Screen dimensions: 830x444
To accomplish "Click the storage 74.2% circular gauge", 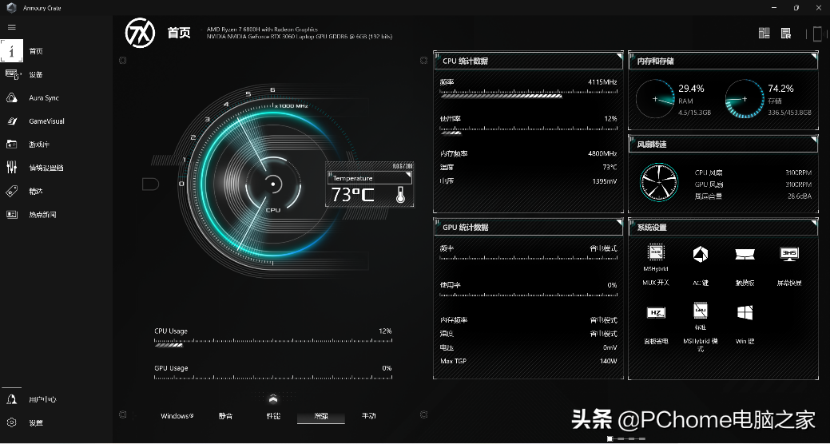I will coord(745,99).
